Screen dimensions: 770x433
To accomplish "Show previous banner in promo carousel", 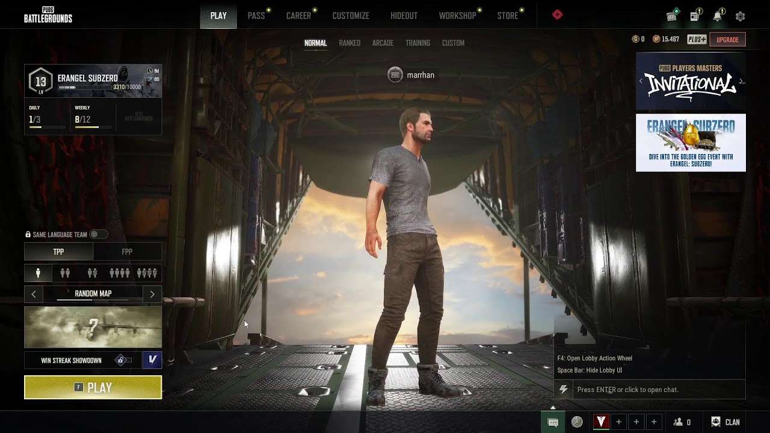I will (641, 81).
